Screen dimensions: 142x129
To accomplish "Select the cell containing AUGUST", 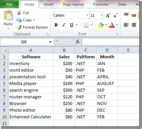I will 107,83.
